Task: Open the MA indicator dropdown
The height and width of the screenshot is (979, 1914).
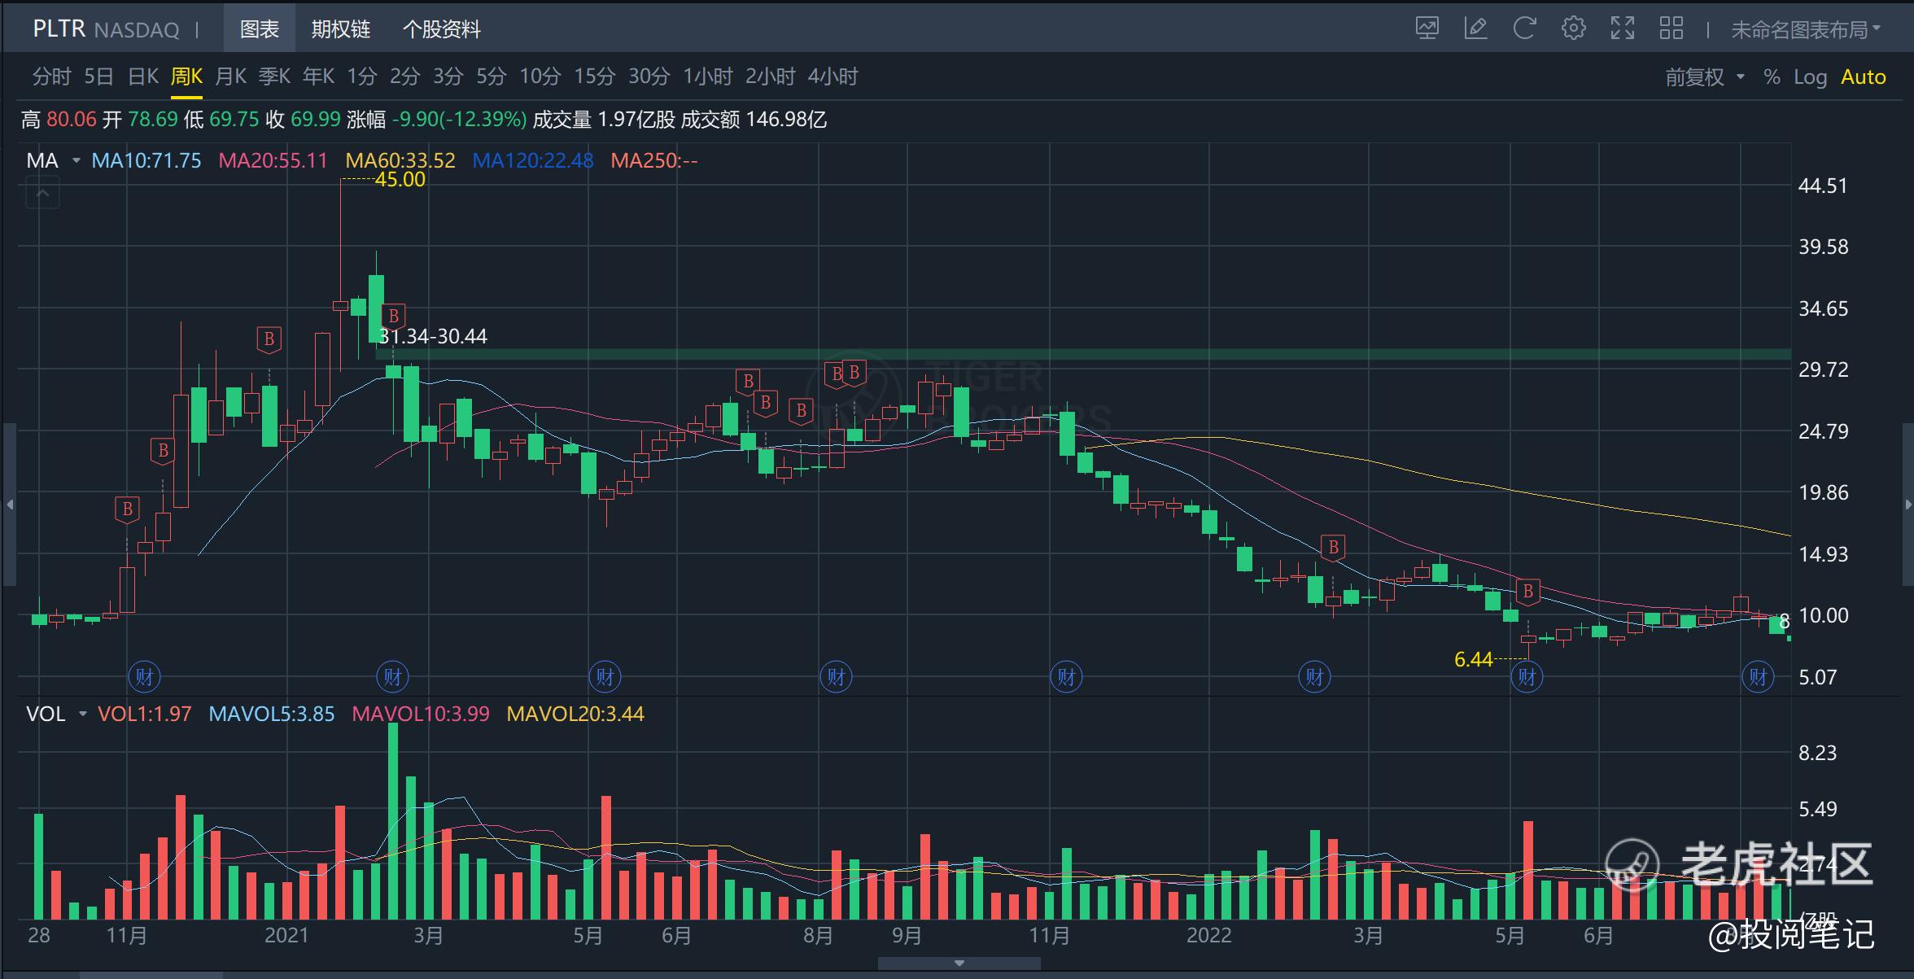Action: (76, 160)
